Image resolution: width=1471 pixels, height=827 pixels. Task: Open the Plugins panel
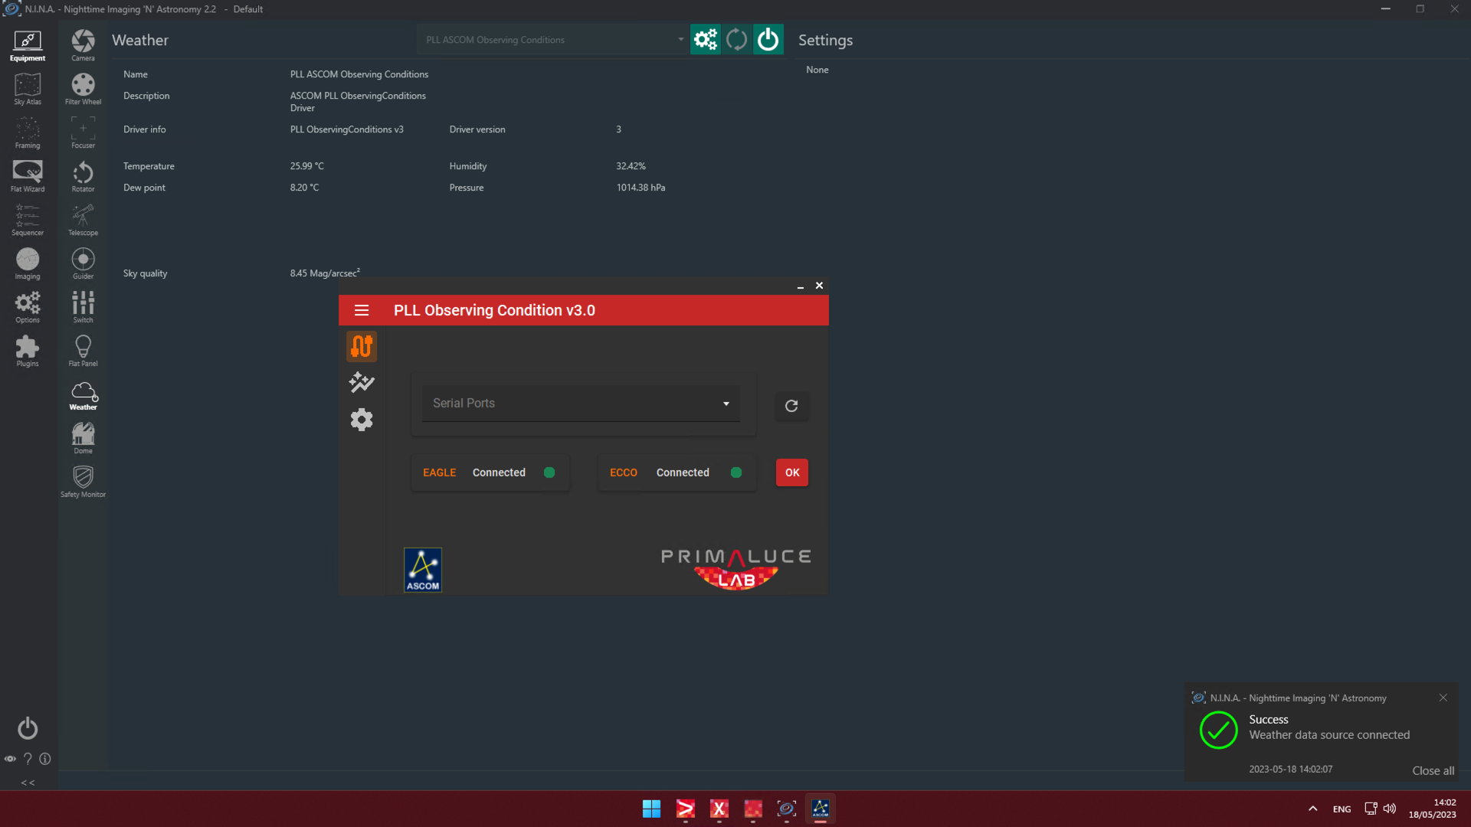tap(26, 351)
